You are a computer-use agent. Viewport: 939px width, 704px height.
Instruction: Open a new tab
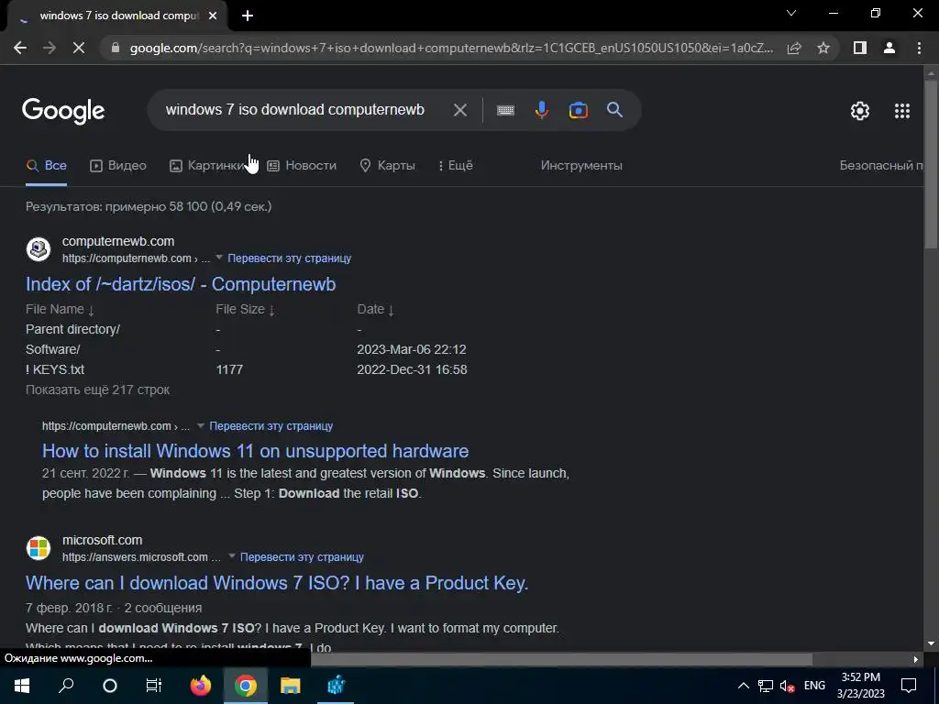(x=248, y=16)
